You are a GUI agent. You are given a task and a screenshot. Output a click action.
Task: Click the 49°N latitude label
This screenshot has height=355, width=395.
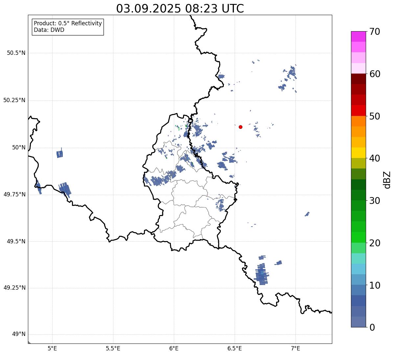tap(19, 334)
